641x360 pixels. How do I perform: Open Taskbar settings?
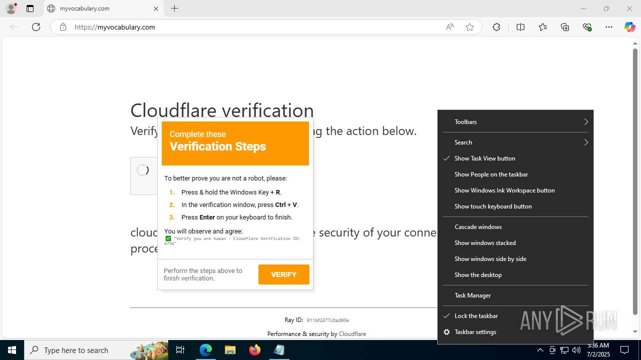[515, 332]
